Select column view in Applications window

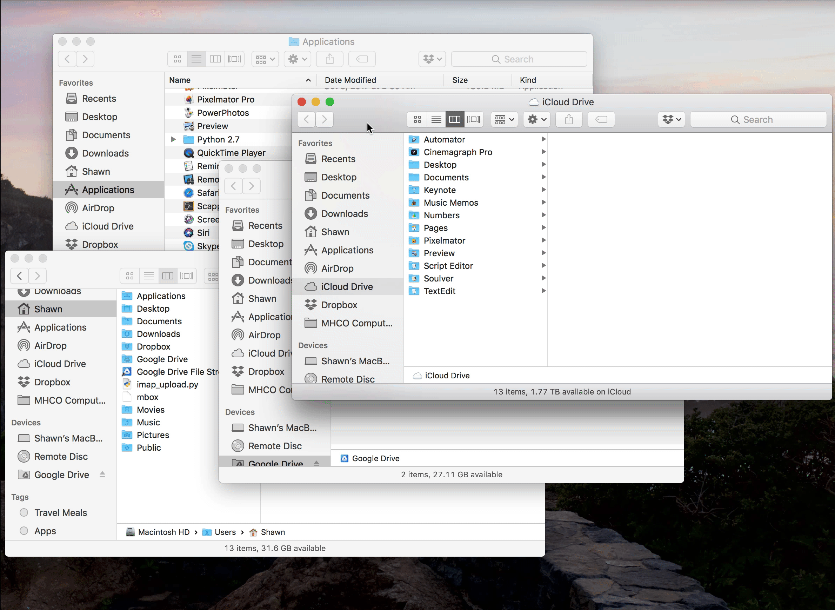[215, 59]
